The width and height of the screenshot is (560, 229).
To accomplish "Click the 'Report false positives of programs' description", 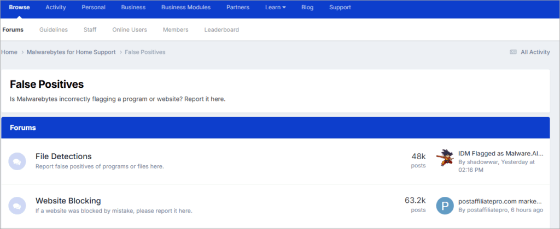I will click(100, 166).
